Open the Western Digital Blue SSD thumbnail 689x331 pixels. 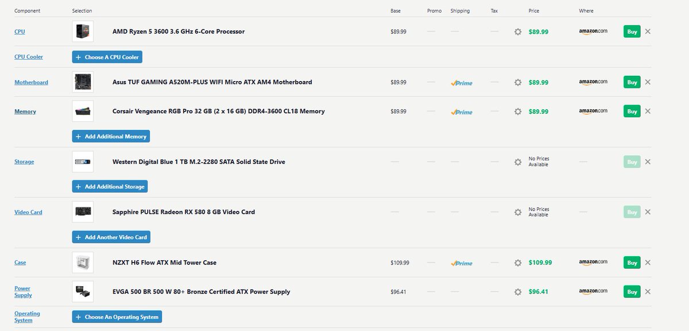coord(83,162)
